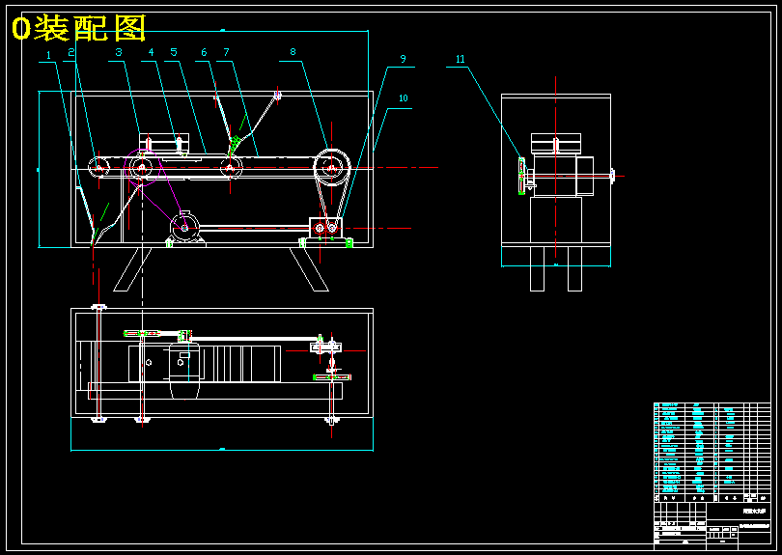Select part callout number 1
Viewport: 782px width, 555px height.
48,55
